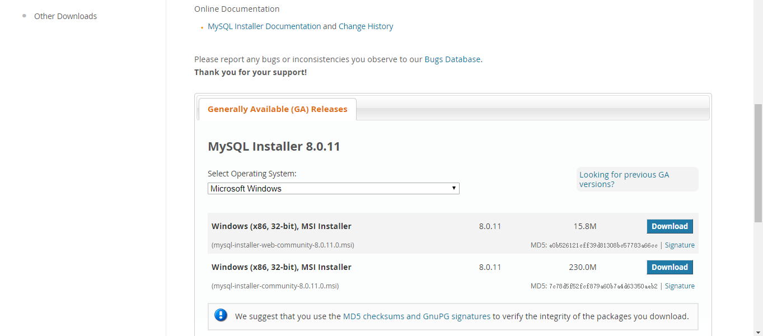
Task: Open MySQL Installer Documentation link
Action: 264,26
